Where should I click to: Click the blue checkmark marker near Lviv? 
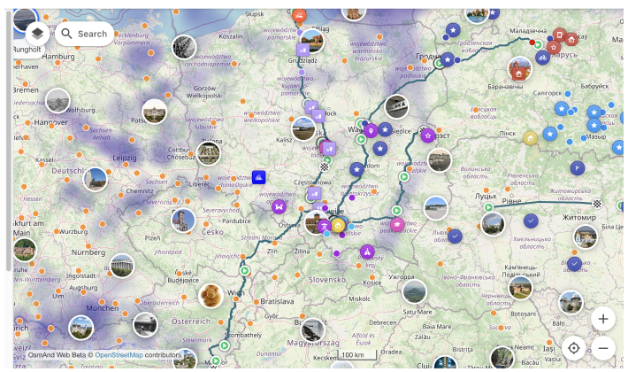455,236
